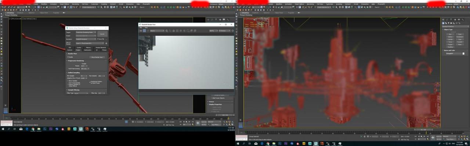Click the taskbar Search icon
This screenshot has height=146, width=470.
tap(9, 129)
